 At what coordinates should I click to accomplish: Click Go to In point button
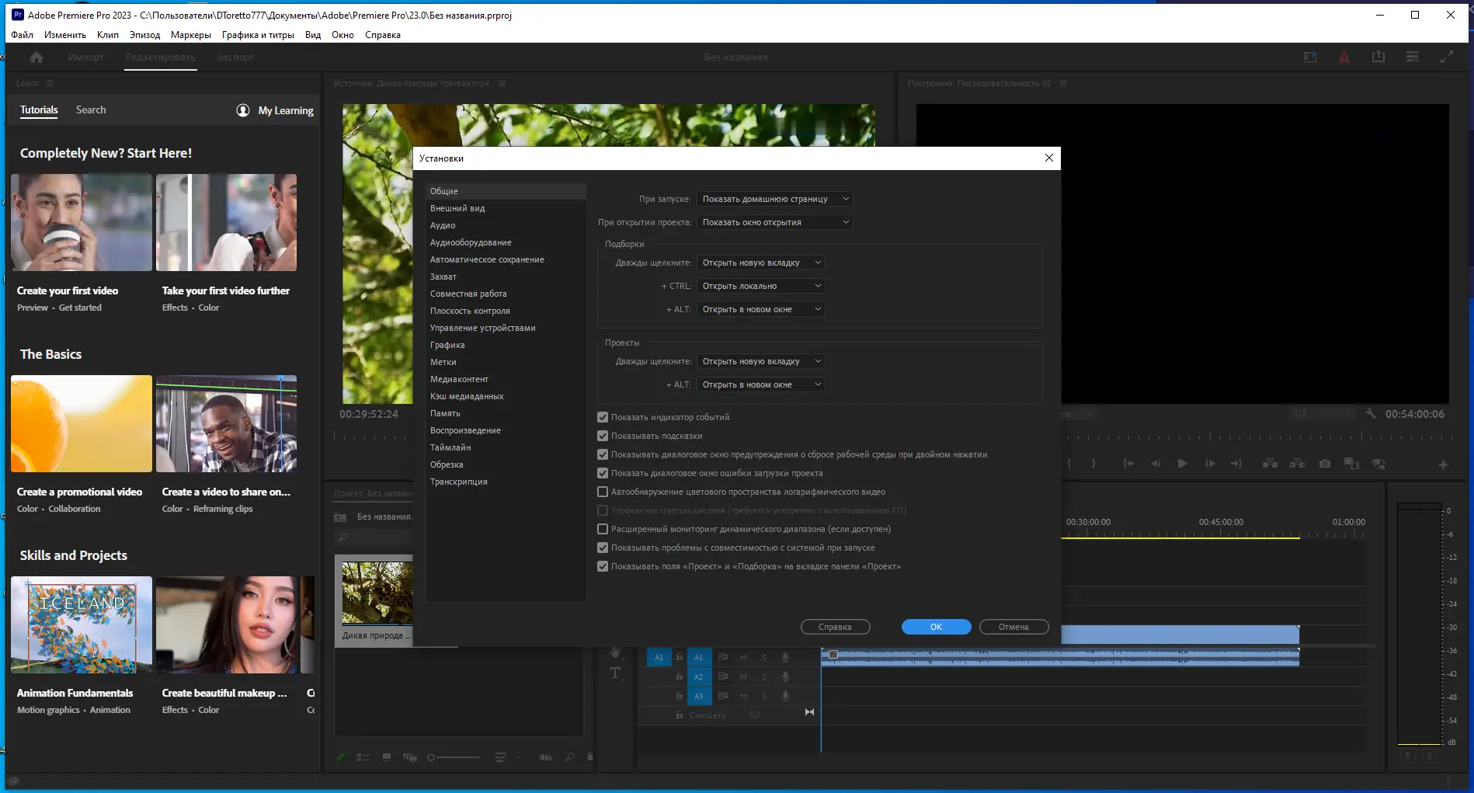(1128, 464)
